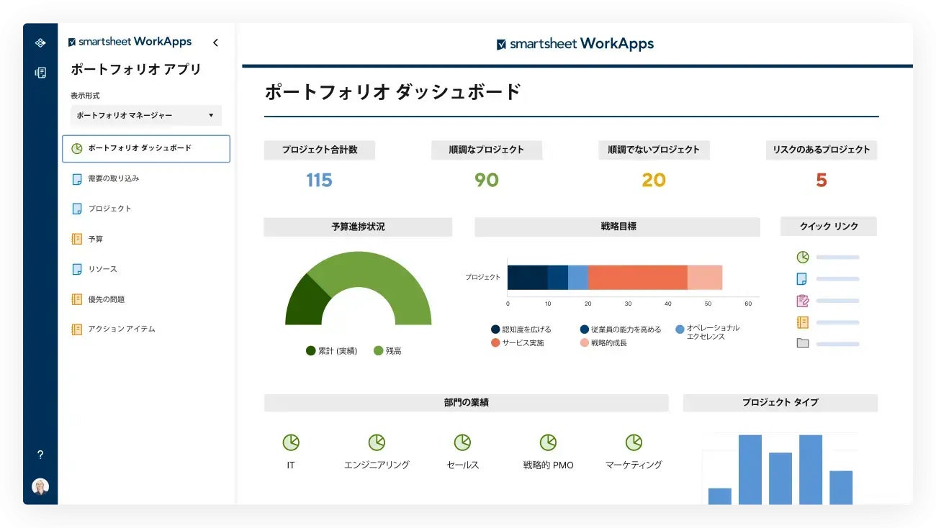
Task: Click the report quick link icon
Action: 803,322
